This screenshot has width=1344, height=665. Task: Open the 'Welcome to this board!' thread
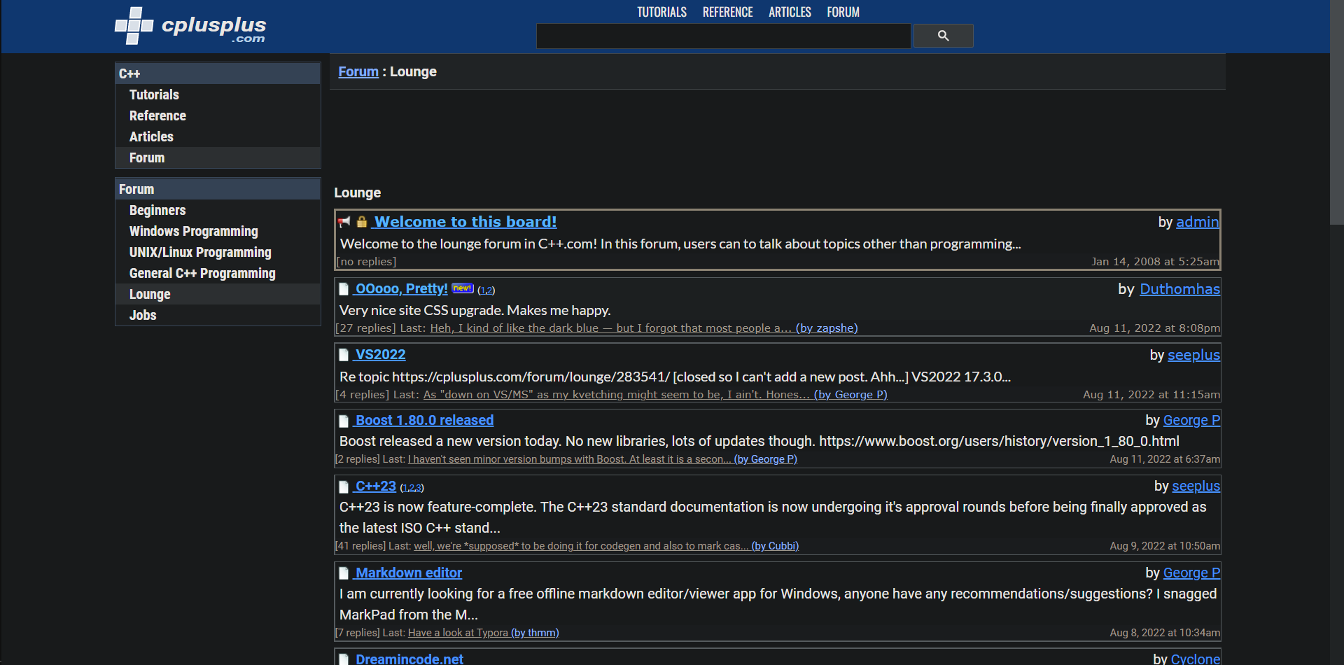coord(465,222)
